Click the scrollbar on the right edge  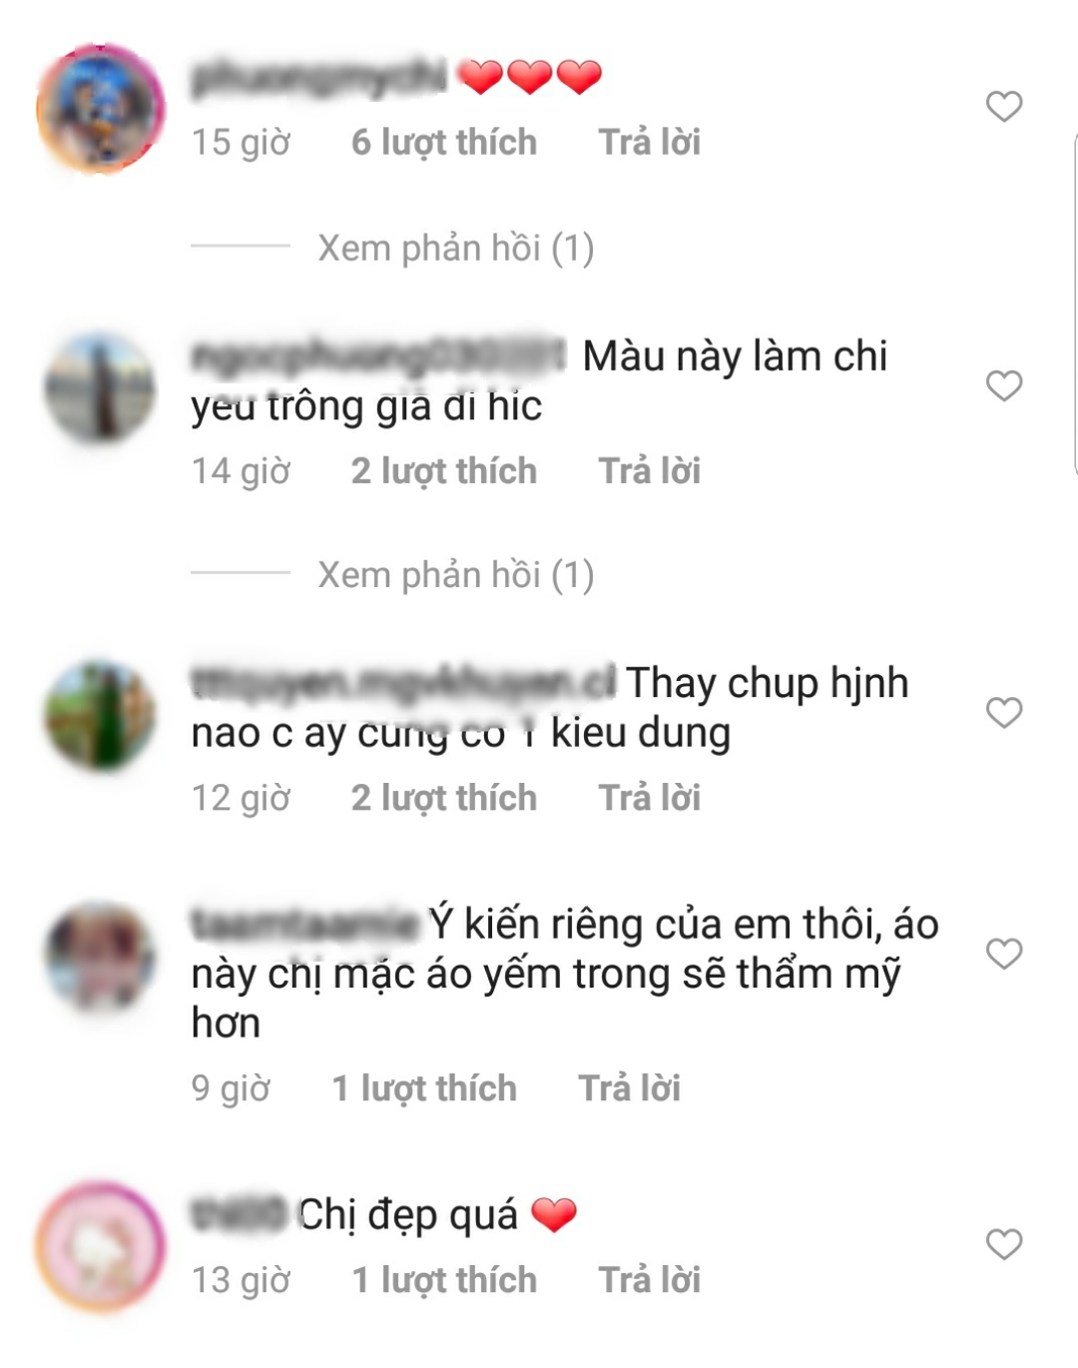[x=1074, y=303]
